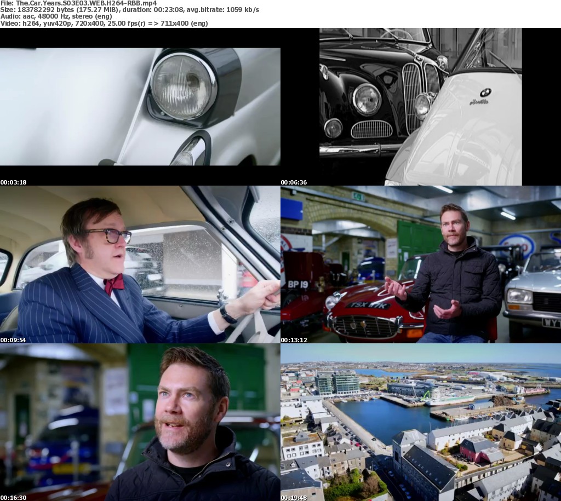The image size is (561, 501).
Task: Click the 00:13:12 timestamp label
Action: coord(294,340)
